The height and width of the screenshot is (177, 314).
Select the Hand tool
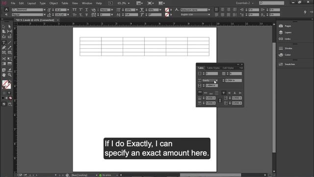coord(4,75)
